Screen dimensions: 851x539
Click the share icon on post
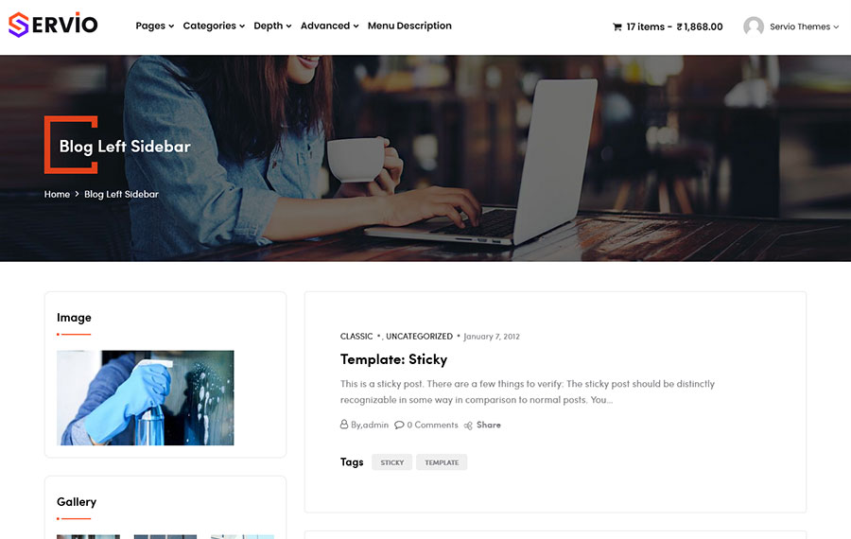468,426
